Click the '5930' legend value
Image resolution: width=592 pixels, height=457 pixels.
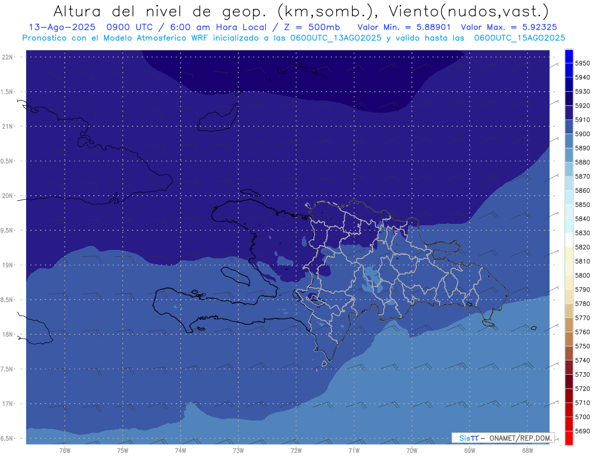click(x=583, y=92)
